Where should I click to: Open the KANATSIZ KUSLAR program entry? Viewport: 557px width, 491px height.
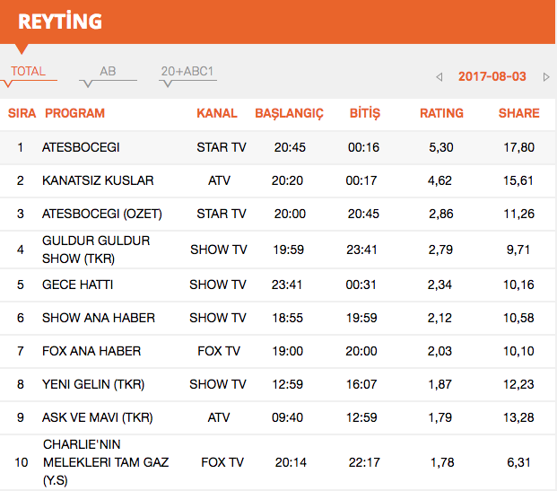(98, 180)
